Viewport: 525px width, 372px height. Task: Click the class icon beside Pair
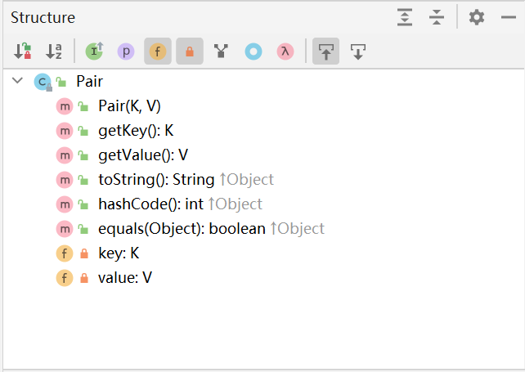43,82
